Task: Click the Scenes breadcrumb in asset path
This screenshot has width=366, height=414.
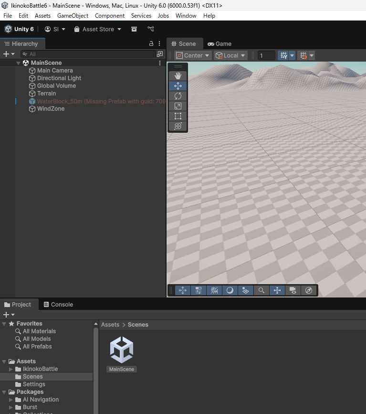Action: tap(138, 325)
